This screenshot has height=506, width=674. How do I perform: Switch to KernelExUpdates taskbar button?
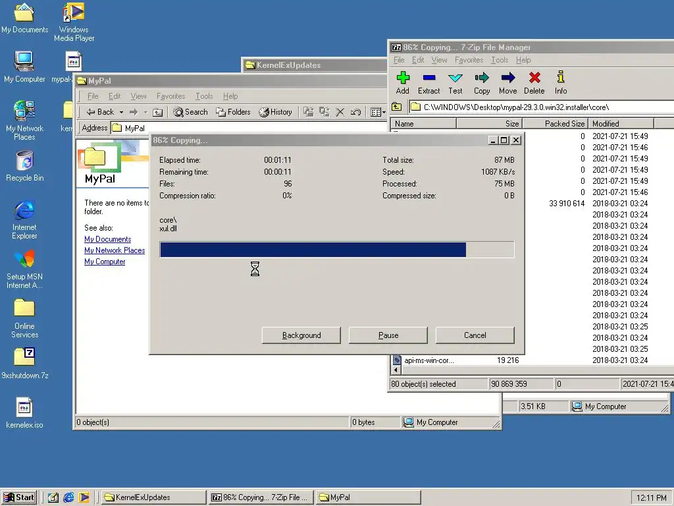(x=154, y=497)
